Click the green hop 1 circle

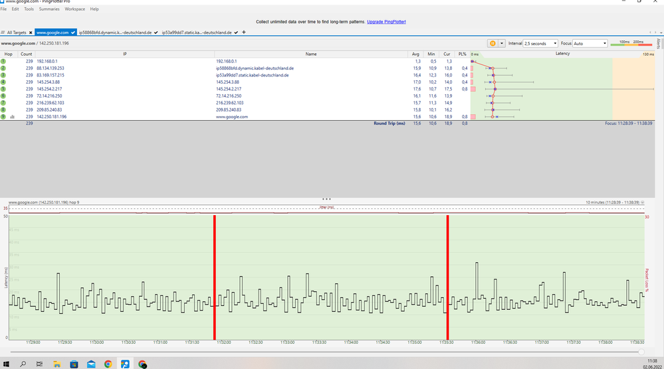[x=3, y=61]
